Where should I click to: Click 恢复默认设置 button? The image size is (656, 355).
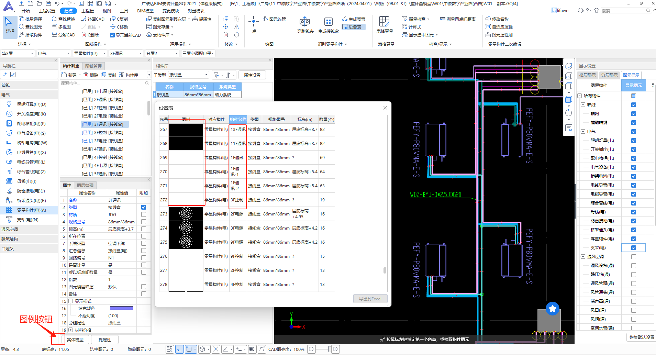click(x=642, y=337)
